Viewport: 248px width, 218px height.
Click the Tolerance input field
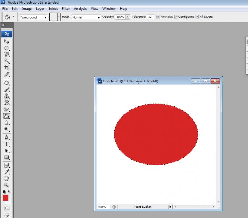coord(151,17)
